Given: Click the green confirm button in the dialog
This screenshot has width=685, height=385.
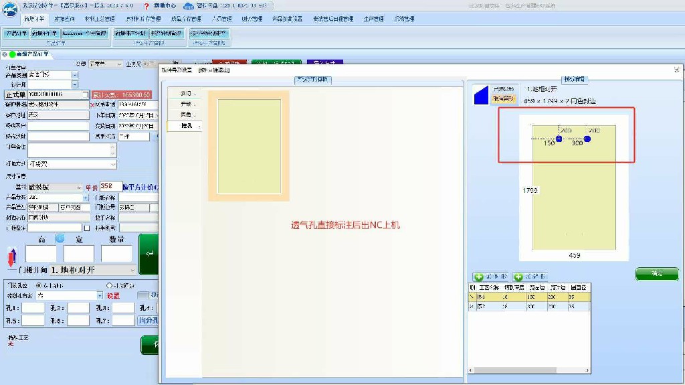Looking at the screenshot, I should pos(657,274).
